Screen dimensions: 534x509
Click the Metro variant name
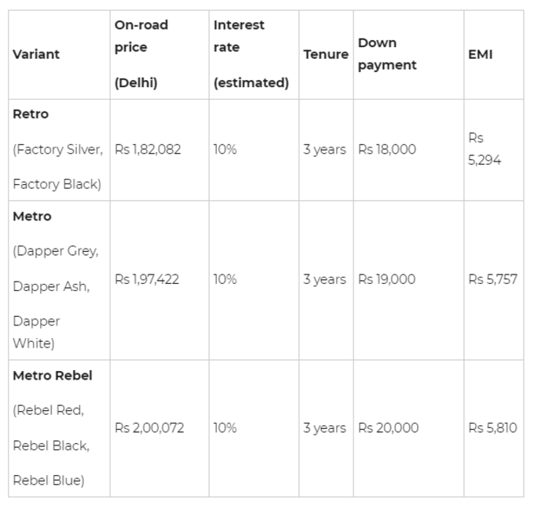click(32, 216)
